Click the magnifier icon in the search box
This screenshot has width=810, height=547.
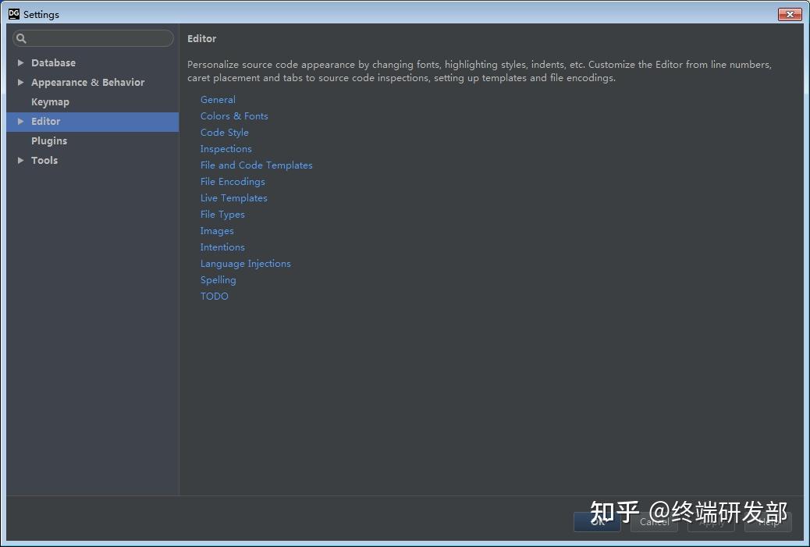(x=22, y=37)
